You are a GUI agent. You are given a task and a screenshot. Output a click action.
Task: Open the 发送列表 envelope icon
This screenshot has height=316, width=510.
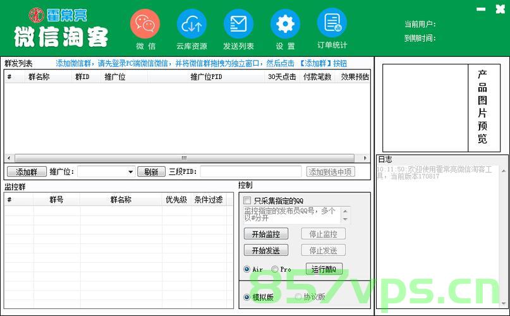tap(238, 24)
